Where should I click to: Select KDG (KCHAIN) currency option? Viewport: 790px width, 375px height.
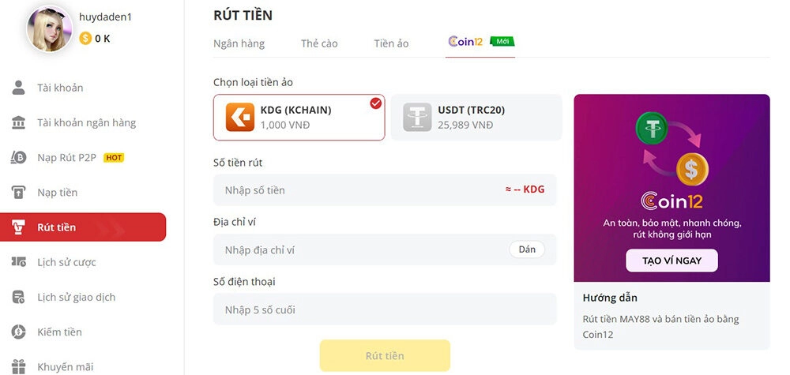coord(299,118)
